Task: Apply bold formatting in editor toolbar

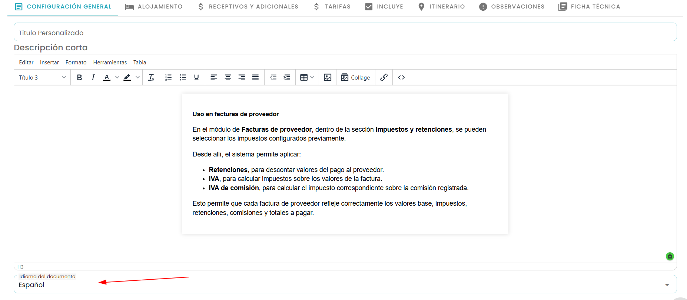Action: (x=79, y=77)
